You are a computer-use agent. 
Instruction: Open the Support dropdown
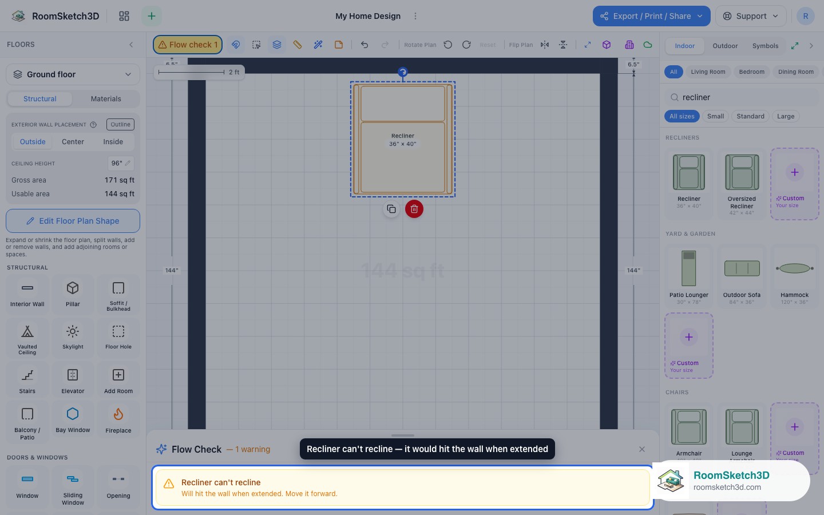click(751, 16)
